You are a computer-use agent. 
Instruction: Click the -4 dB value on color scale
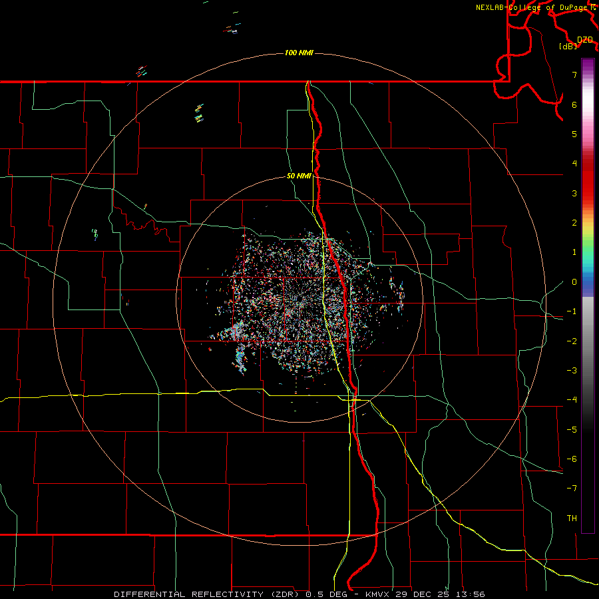[572, 399]
